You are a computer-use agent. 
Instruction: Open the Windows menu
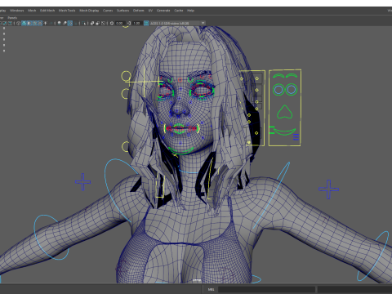tap(17, 11)
